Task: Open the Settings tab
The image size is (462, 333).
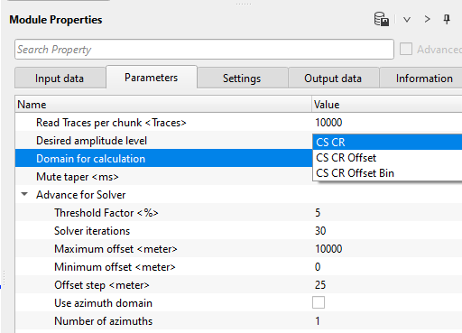Action: click(x=242, y=79)
